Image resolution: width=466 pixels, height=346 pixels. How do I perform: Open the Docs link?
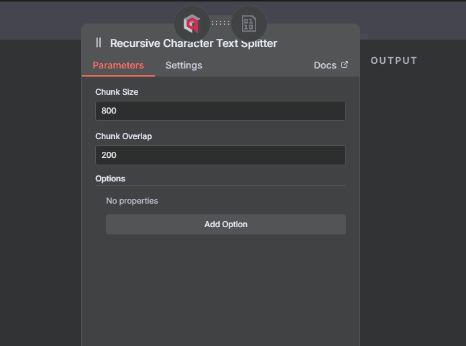pos(331,65)
